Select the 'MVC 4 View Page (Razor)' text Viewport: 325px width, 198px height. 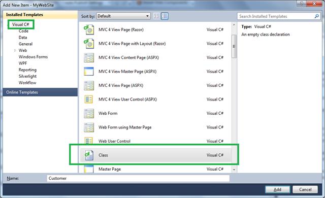coord(121,29)
